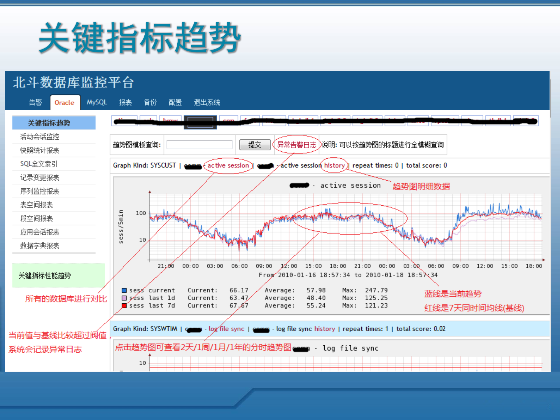
Task: Click the blue sess current legend swatch
Action: tap(124, 290)
